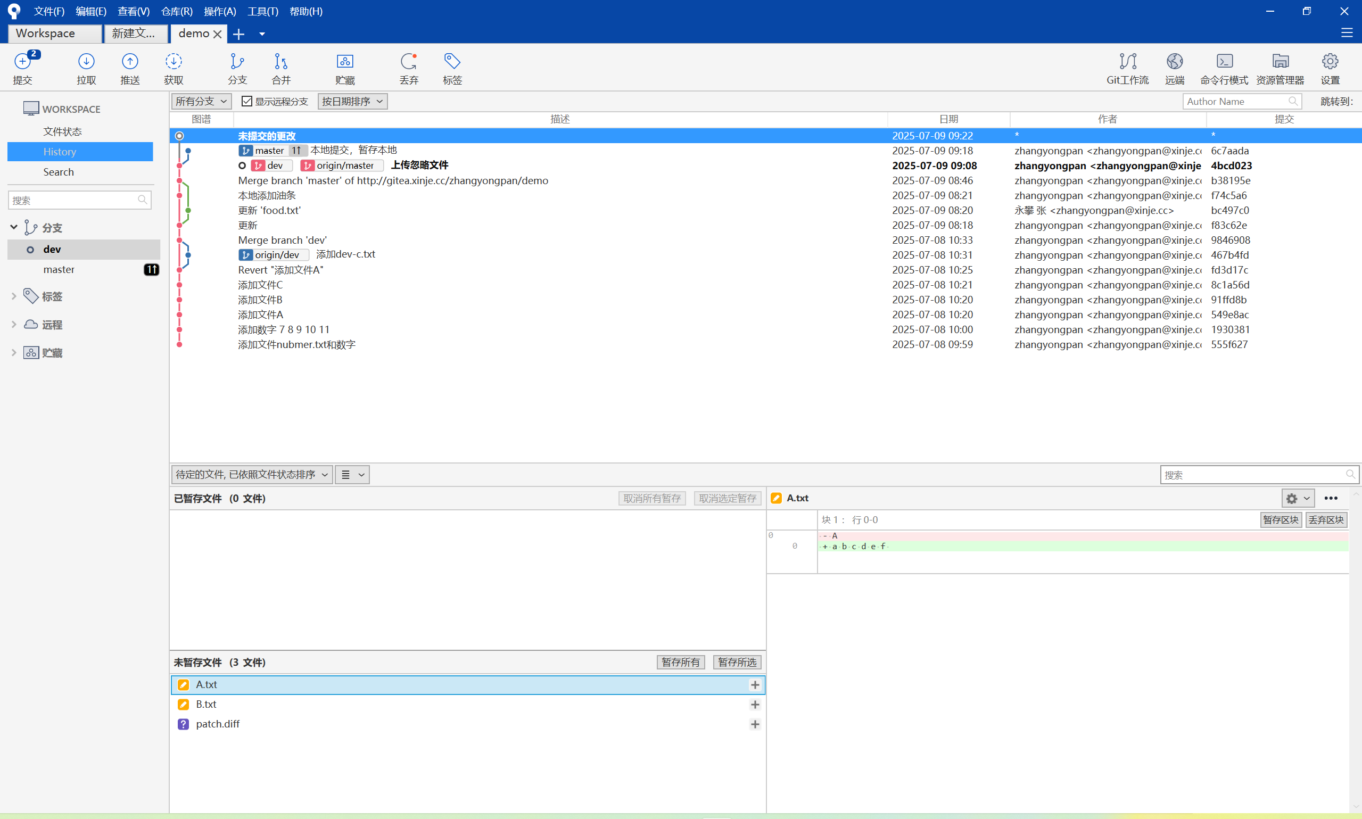The image size is (1362, 819).
Task: Click the sidebar 搜索 input field
Action: tap(79, 200)
